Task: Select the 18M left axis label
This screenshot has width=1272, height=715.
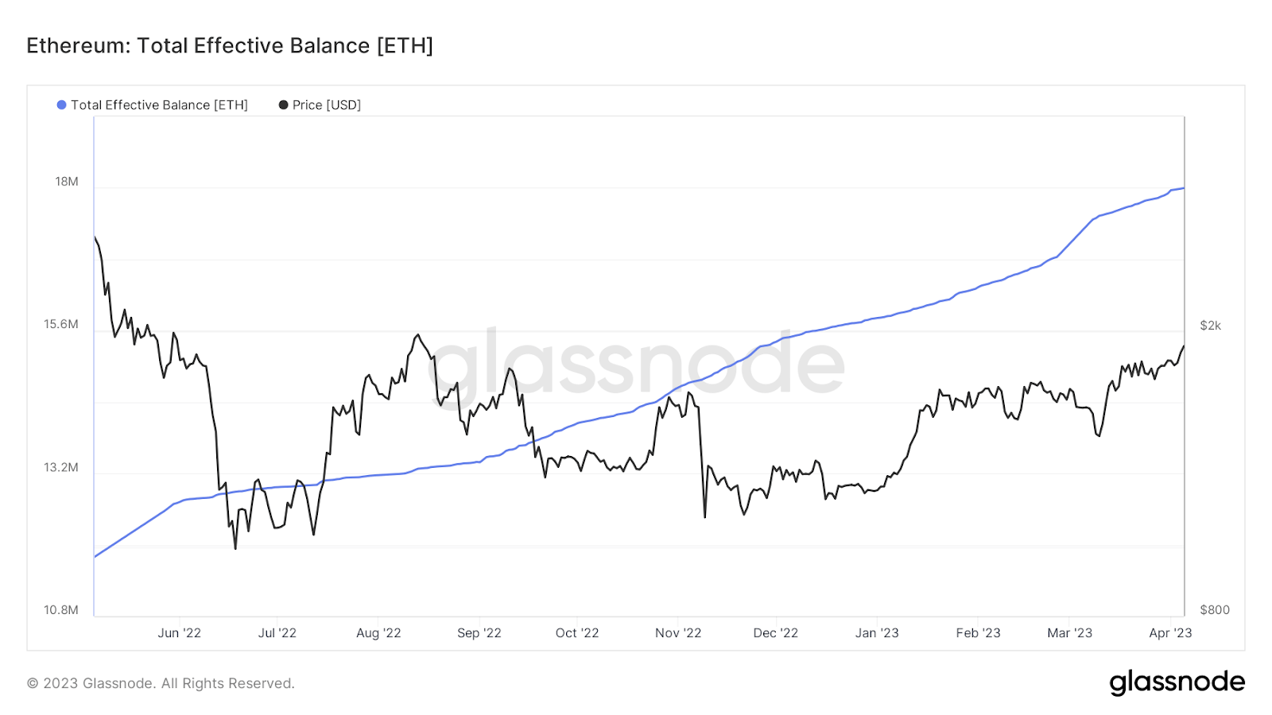Action: (67, 182)
